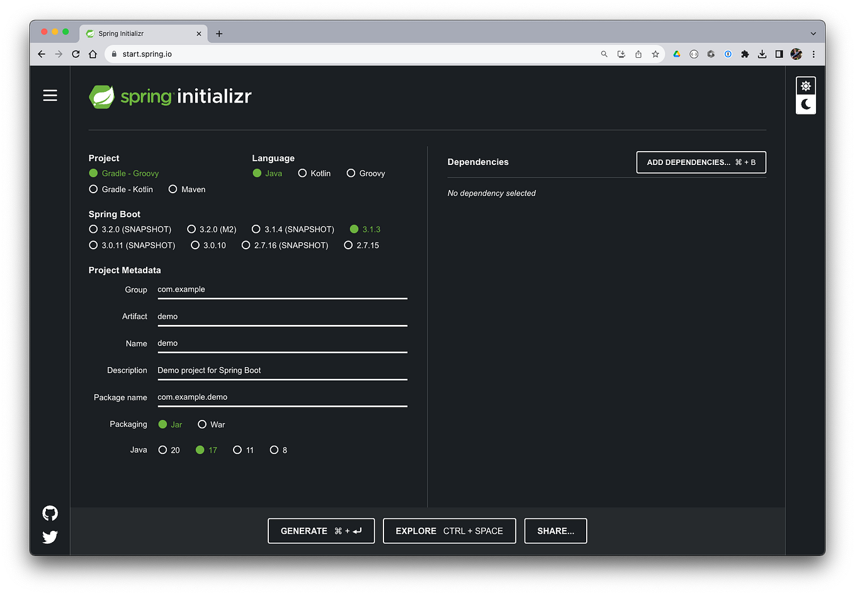Image resolution: width=855 pixels, height=595 pixels.
Task: Open the GitHub link in the sidebar
Action: 50,513
